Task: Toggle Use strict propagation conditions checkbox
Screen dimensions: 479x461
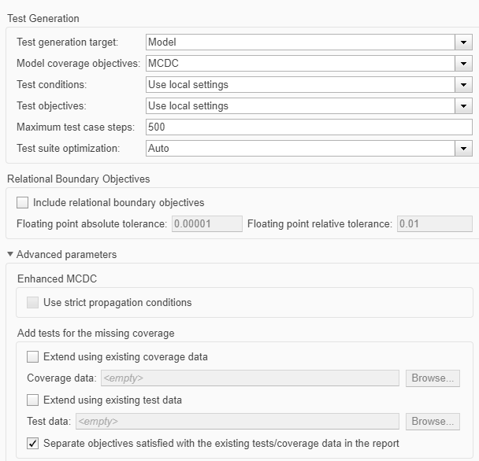Action: pos(33,303)
